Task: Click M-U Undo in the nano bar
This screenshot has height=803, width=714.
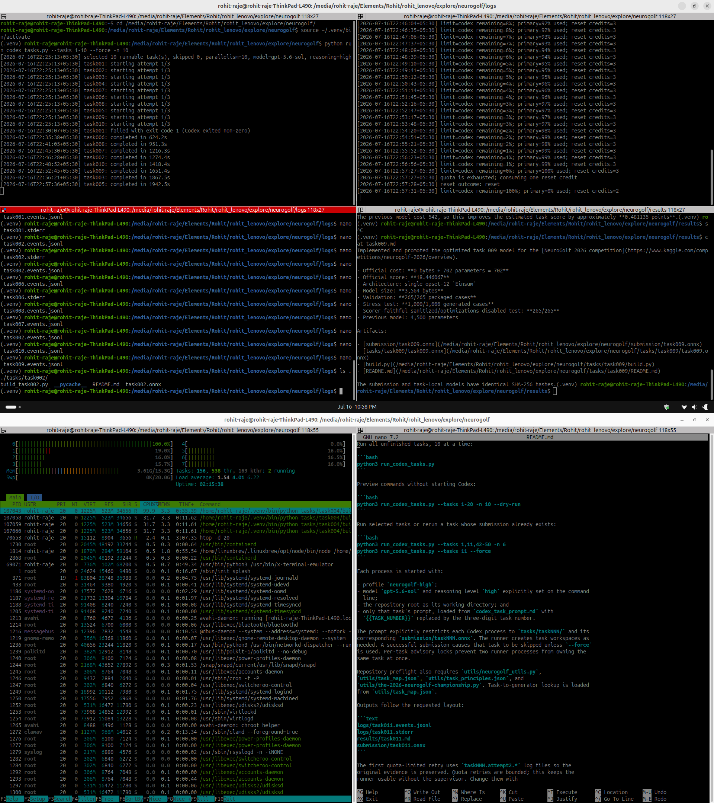Action: tap(654, 792)
